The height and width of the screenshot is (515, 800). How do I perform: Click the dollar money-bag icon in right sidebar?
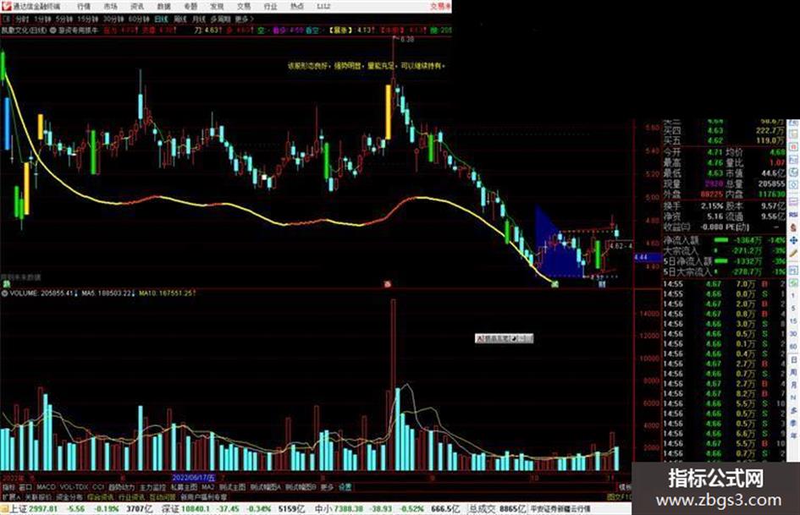point(793,227)
